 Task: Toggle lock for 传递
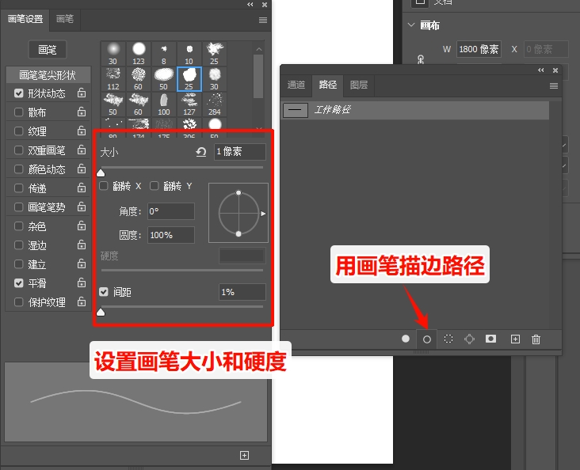(x=82, y=188)
